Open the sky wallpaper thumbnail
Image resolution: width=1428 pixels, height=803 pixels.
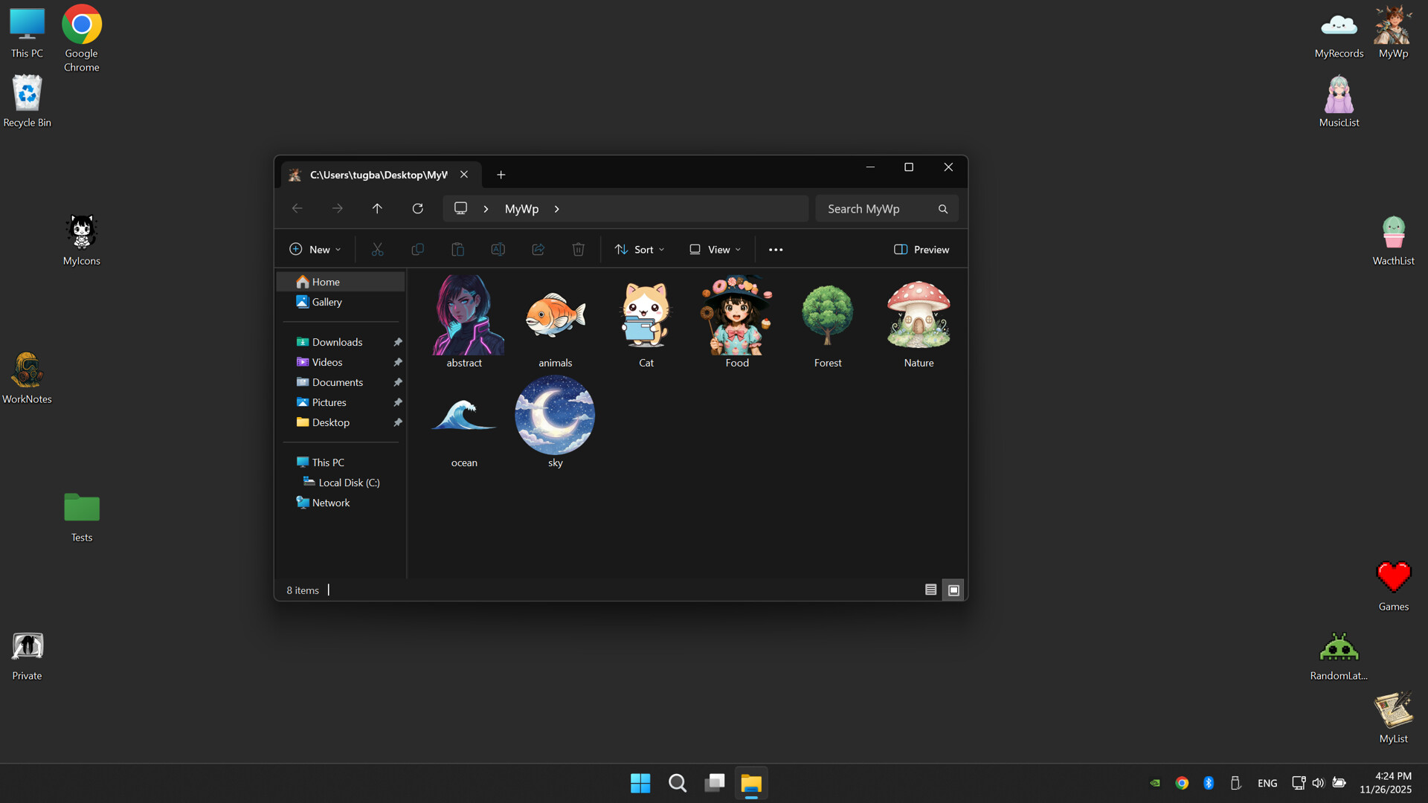coord(555,415)
